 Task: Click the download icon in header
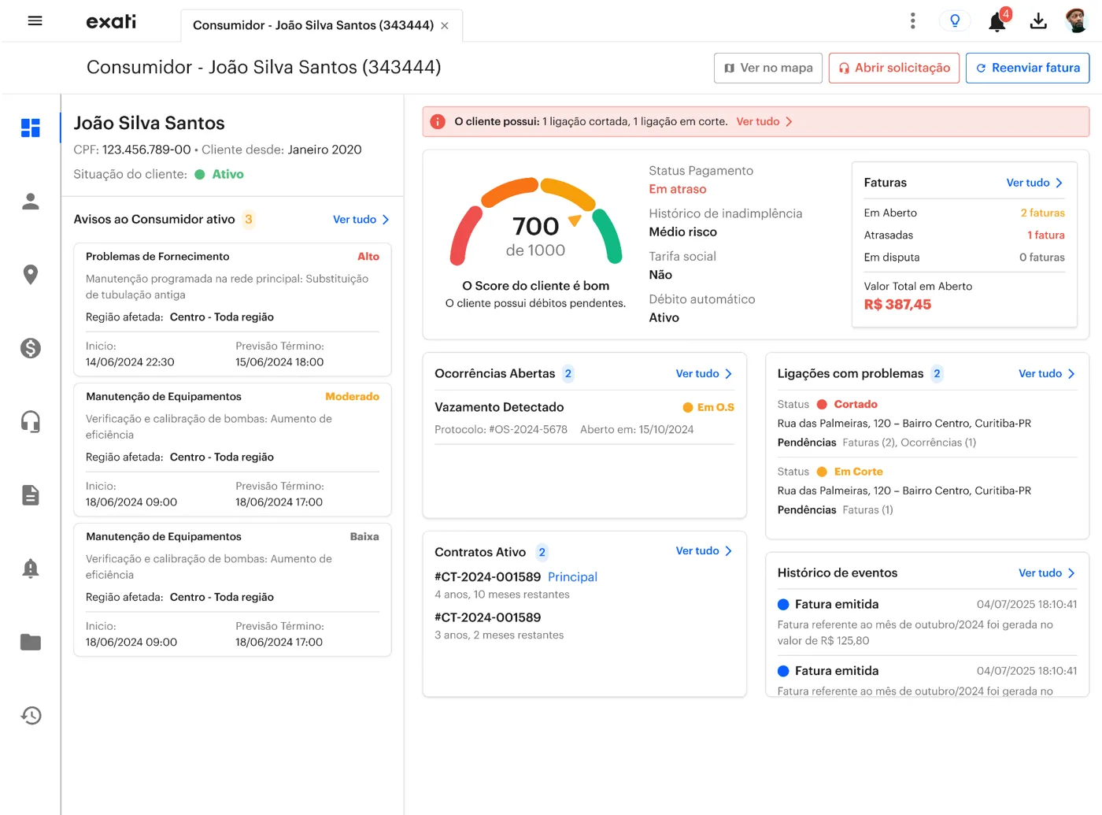[x=1038, y=21]
